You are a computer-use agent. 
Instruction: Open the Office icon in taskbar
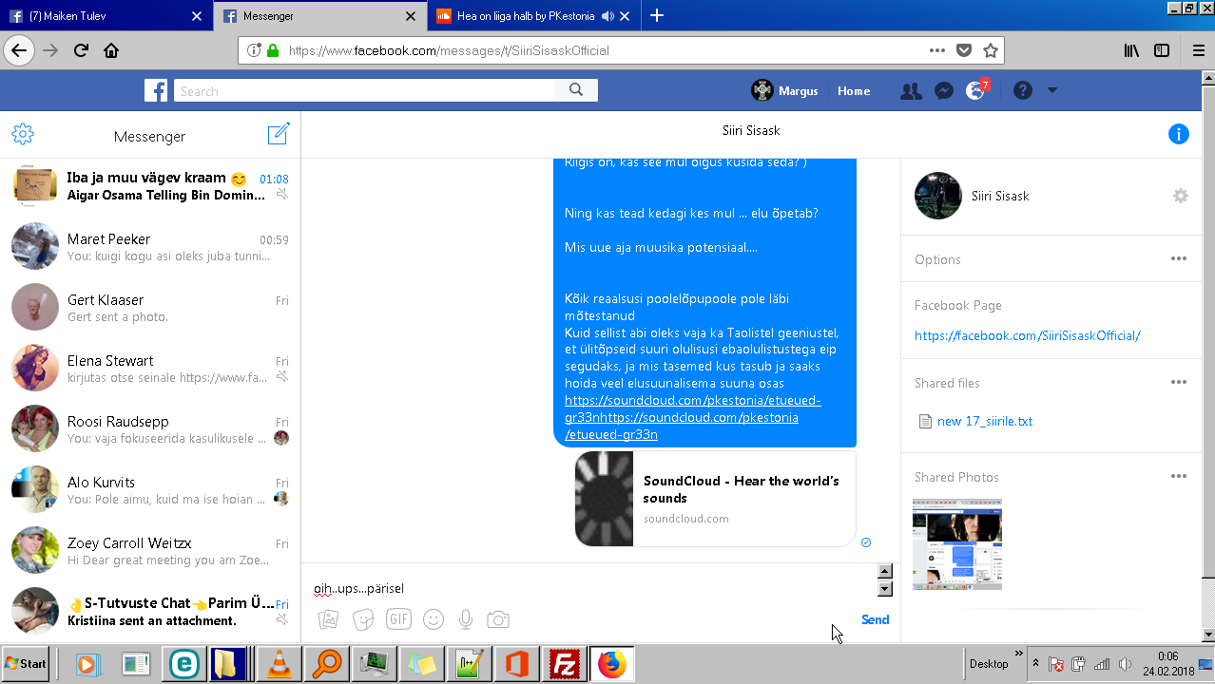518,664
